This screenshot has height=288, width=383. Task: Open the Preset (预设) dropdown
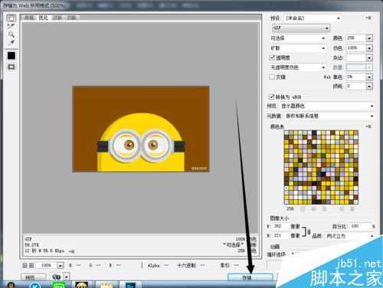click(x=313, y=18)
